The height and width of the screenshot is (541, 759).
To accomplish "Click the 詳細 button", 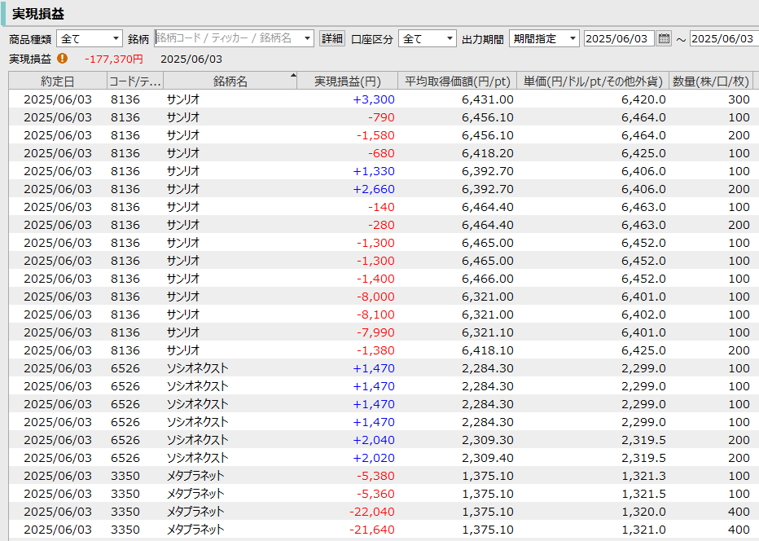I will tap(332, 38).
